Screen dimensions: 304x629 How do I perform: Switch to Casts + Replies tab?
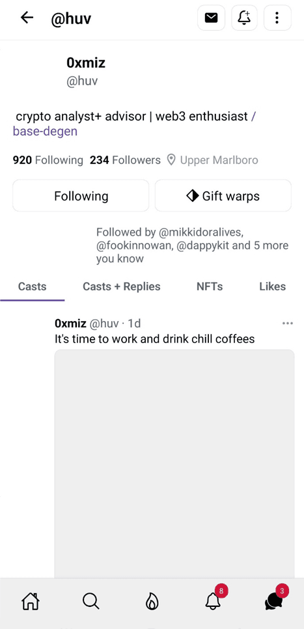click(x=122, y=287)
